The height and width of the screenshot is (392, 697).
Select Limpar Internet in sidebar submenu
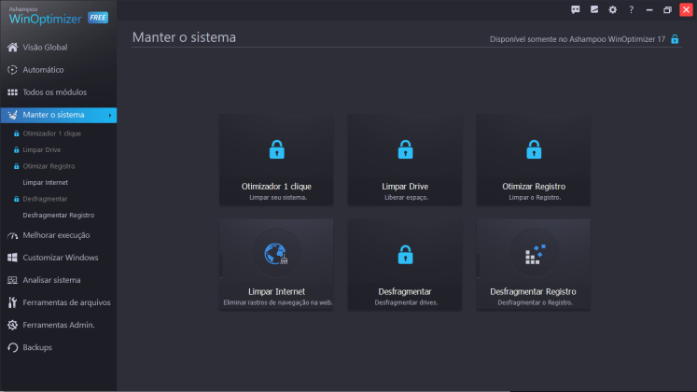(46, 183)
